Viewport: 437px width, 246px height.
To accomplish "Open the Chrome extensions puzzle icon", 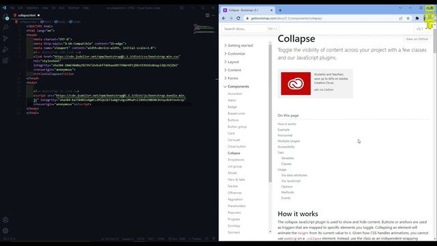I will click(417, 18).
